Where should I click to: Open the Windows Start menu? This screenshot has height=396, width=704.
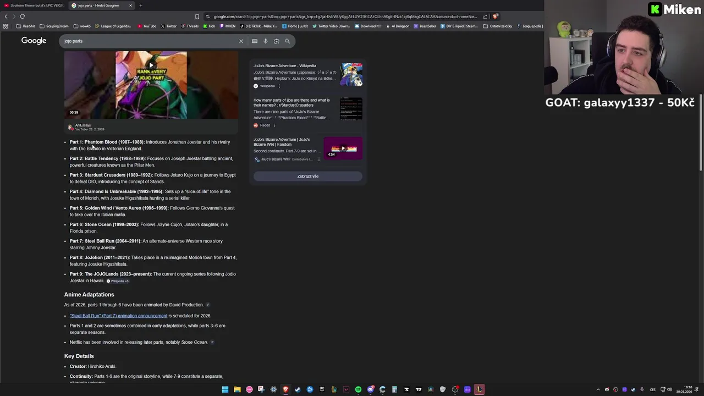point(225,389)
